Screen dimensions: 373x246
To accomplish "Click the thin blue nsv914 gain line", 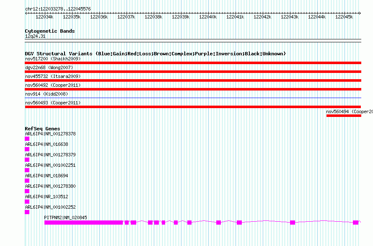I will tap(193, 98).
